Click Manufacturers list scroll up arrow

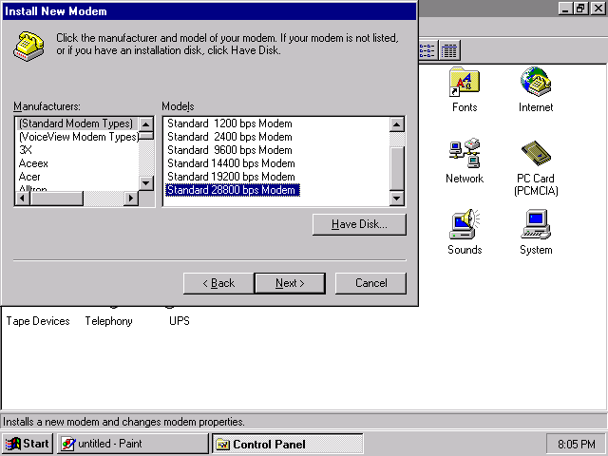tap(146, 124)
